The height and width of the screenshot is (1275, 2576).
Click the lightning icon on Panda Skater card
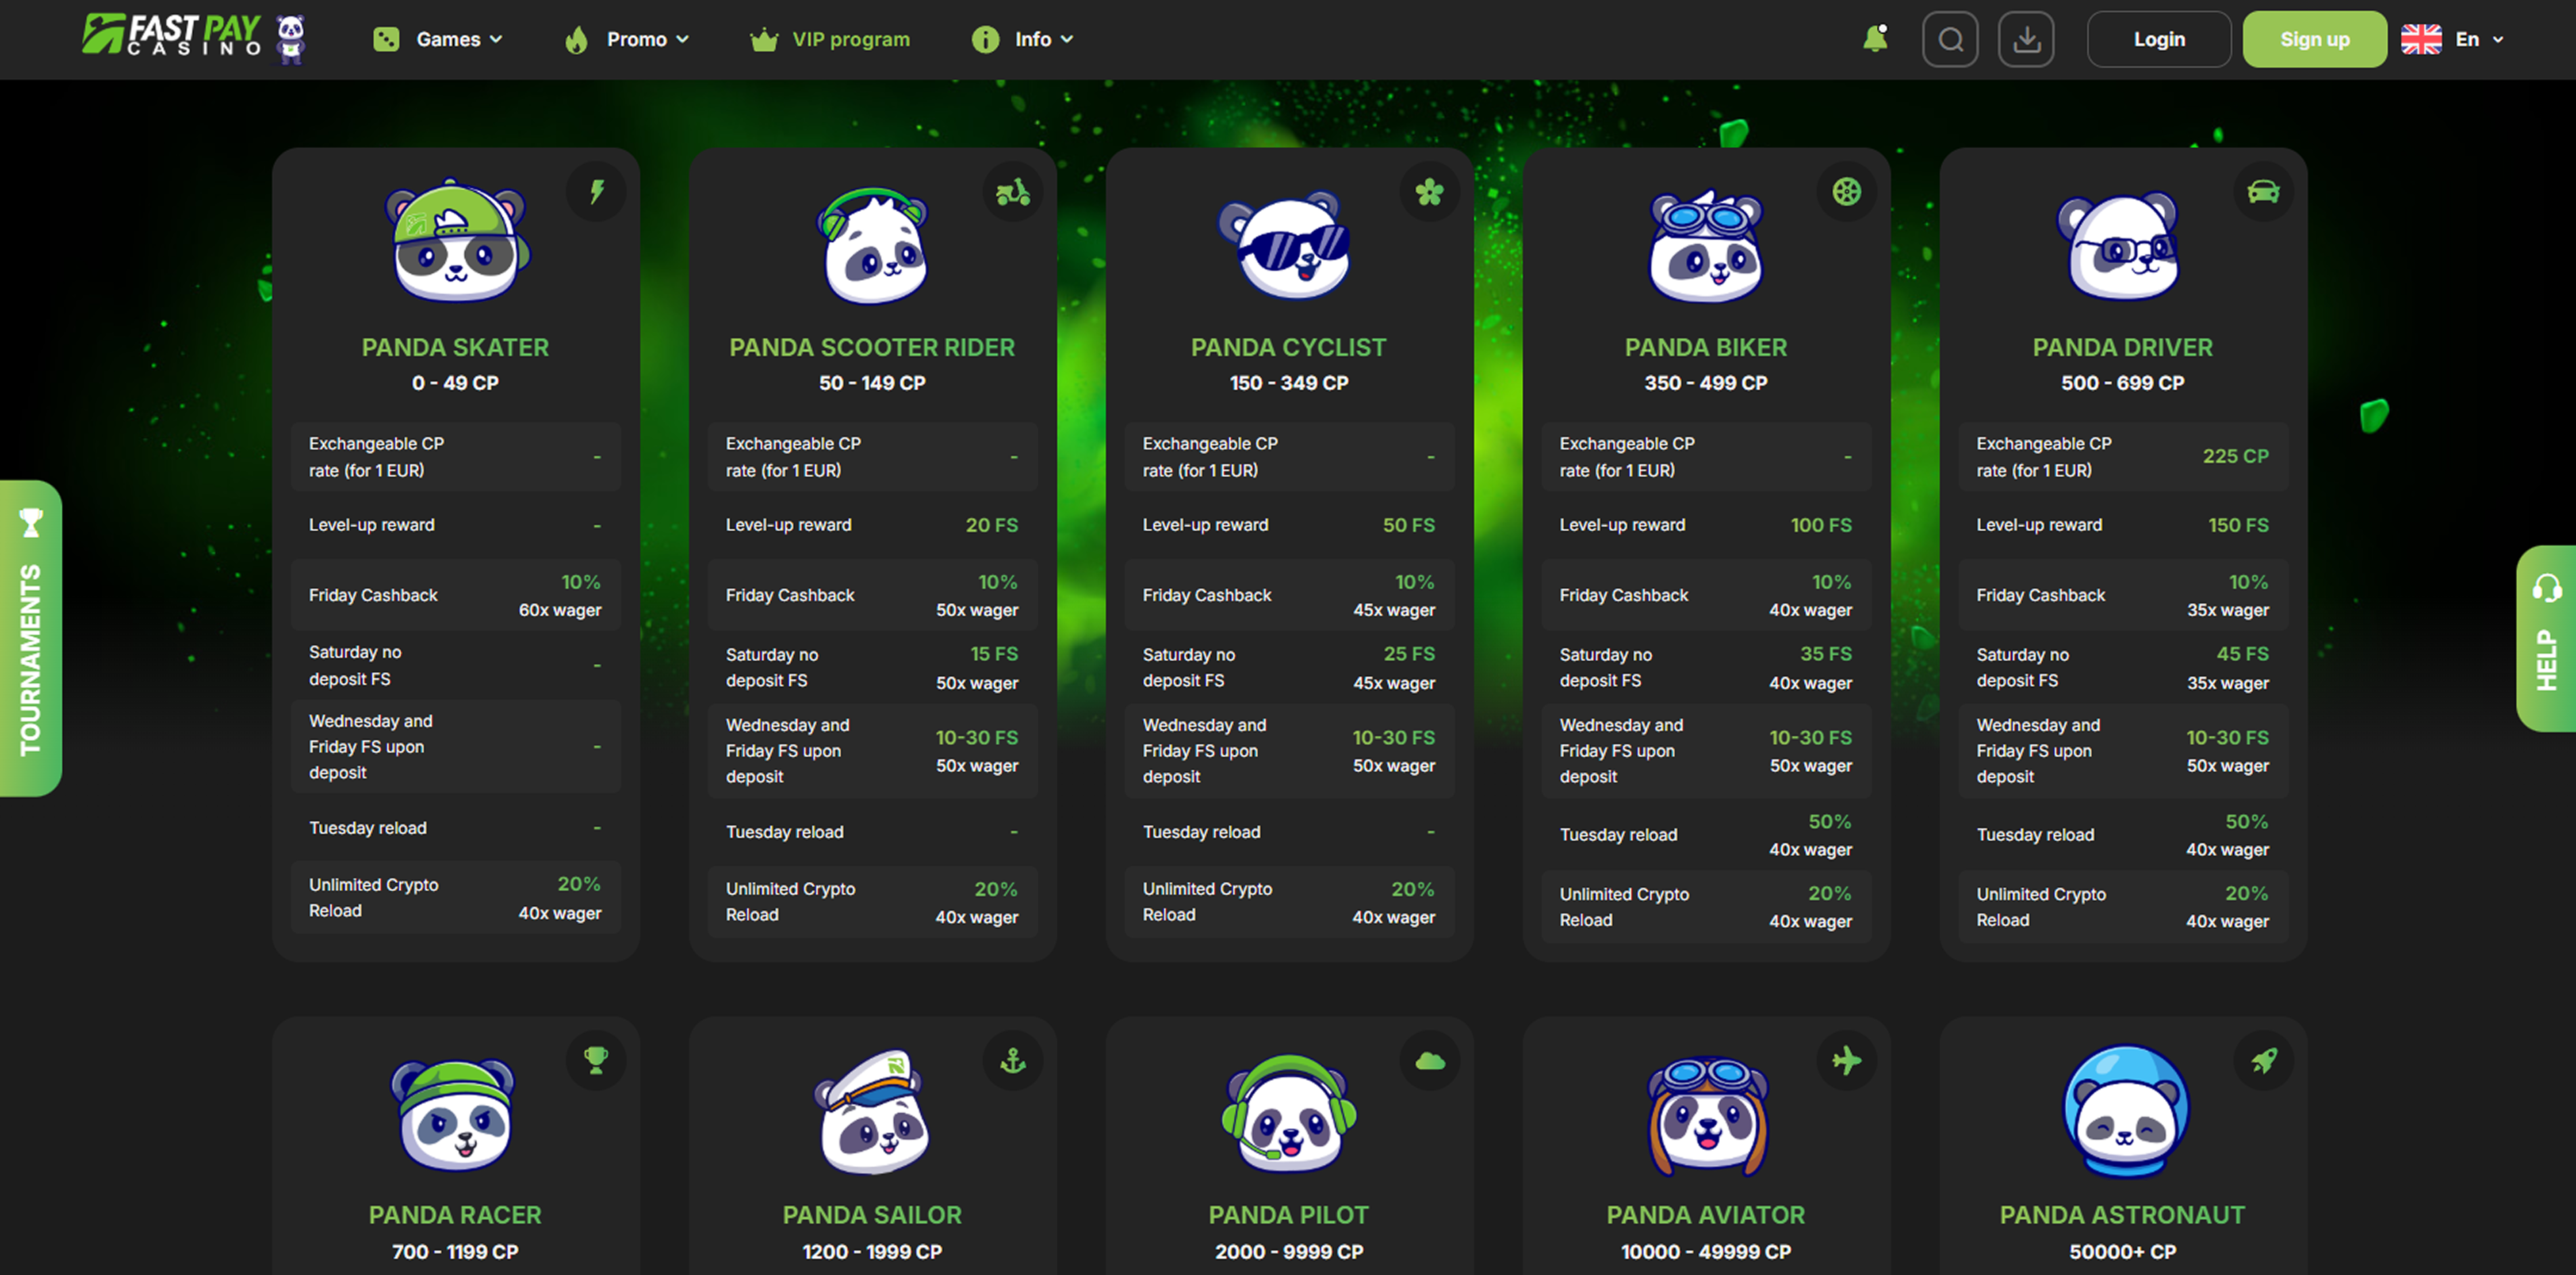[596, 191]
